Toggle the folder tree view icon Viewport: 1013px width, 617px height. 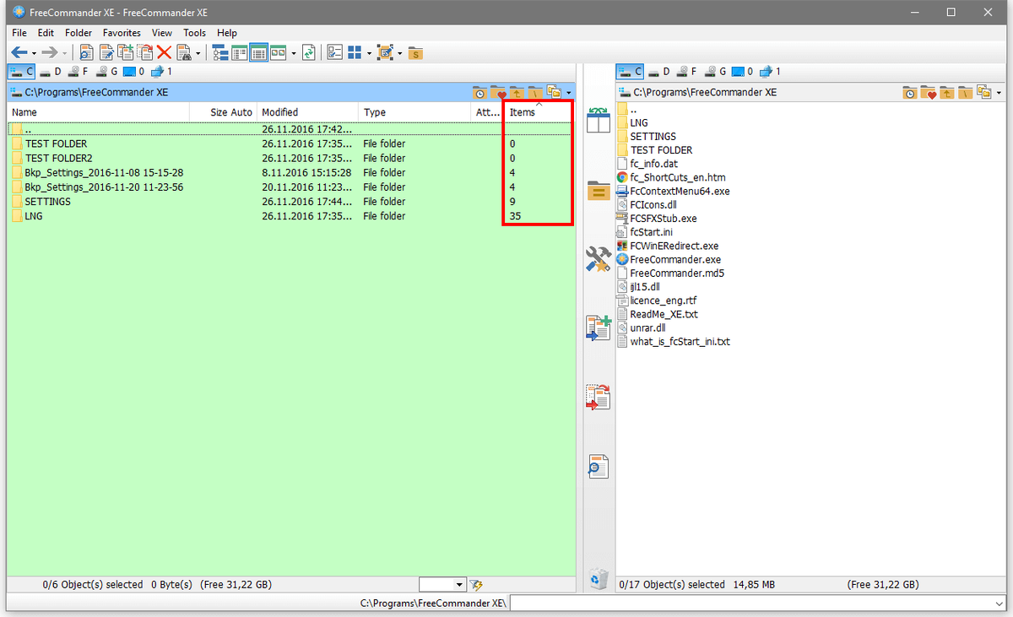click(x=220, y=52)
